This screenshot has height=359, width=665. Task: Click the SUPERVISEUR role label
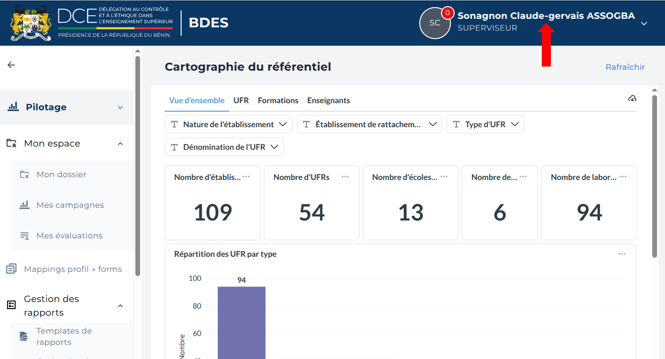tap(487, 28)
